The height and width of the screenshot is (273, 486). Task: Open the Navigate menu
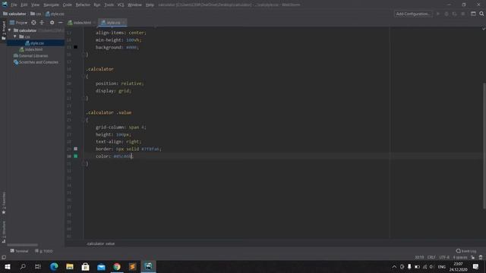51,5
